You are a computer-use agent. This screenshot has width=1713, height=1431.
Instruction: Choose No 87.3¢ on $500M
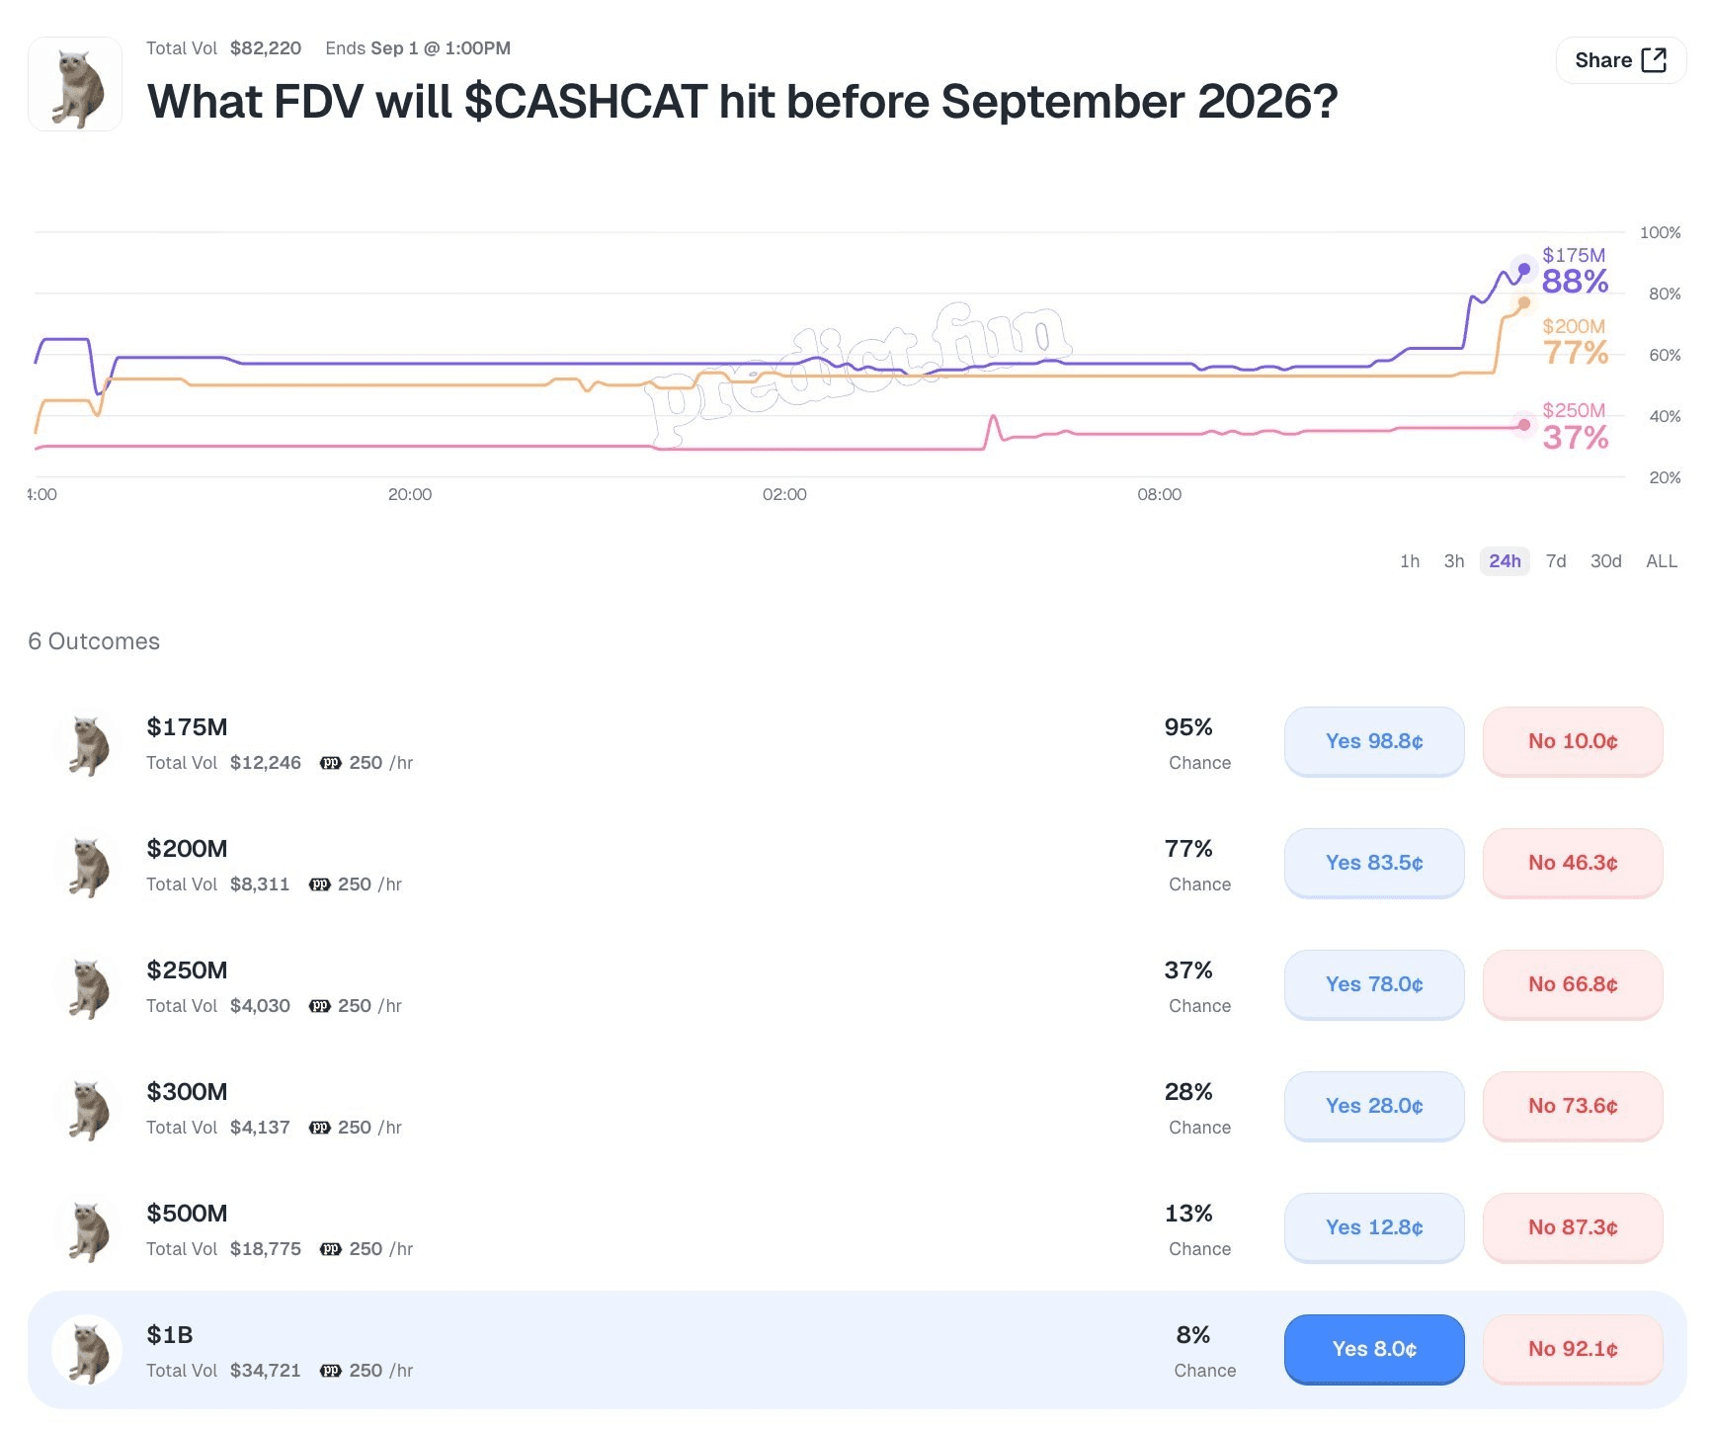click(x=1573, y=1227)
